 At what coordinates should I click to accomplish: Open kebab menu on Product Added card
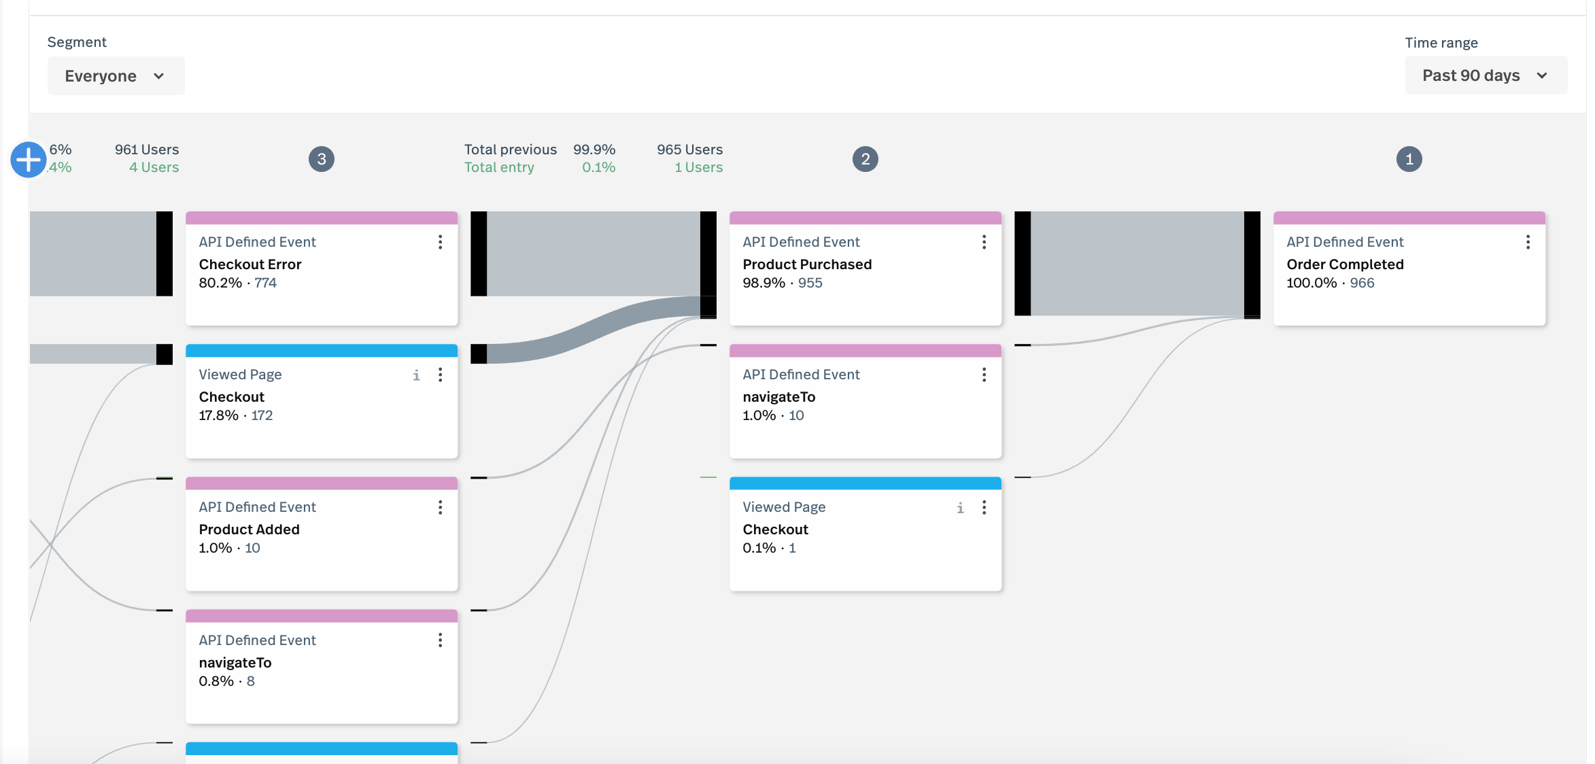[x=441, y=507]
